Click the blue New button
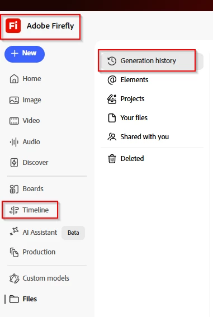Image resolution: width=213 pixels, height=317 pixels. [25, 54]
